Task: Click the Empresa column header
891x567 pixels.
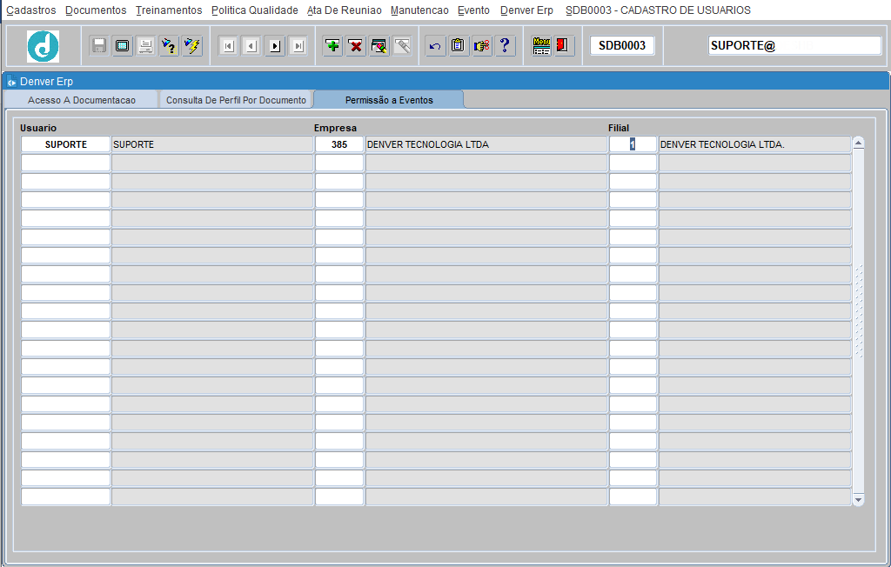Action: click(335, 128)
